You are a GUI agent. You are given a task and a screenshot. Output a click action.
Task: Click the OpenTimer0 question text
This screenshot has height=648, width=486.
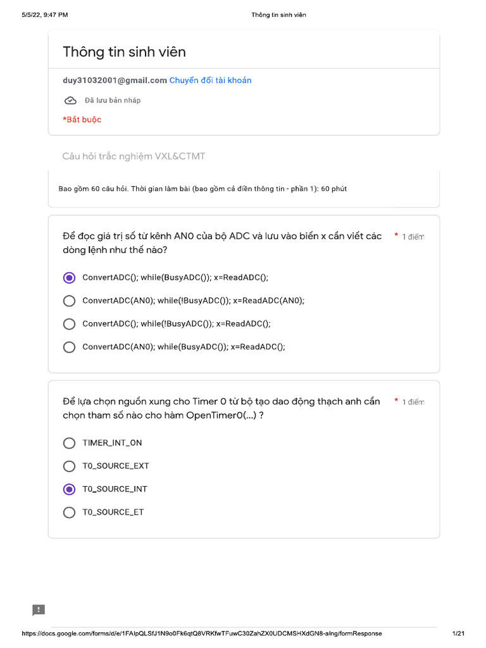[221, 408]
